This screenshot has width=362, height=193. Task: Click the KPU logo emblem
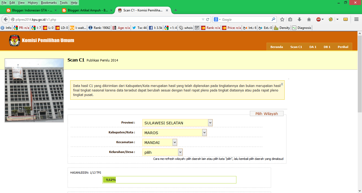[15, 41]
